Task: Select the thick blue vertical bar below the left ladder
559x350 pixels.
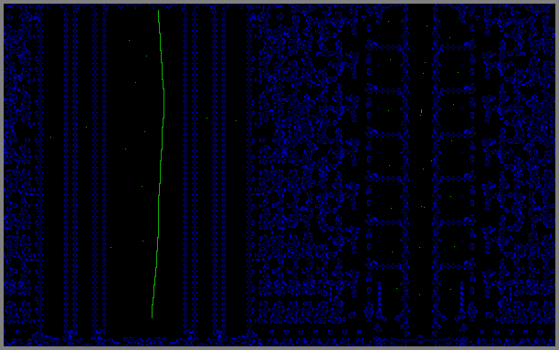Action: (379, 296)
